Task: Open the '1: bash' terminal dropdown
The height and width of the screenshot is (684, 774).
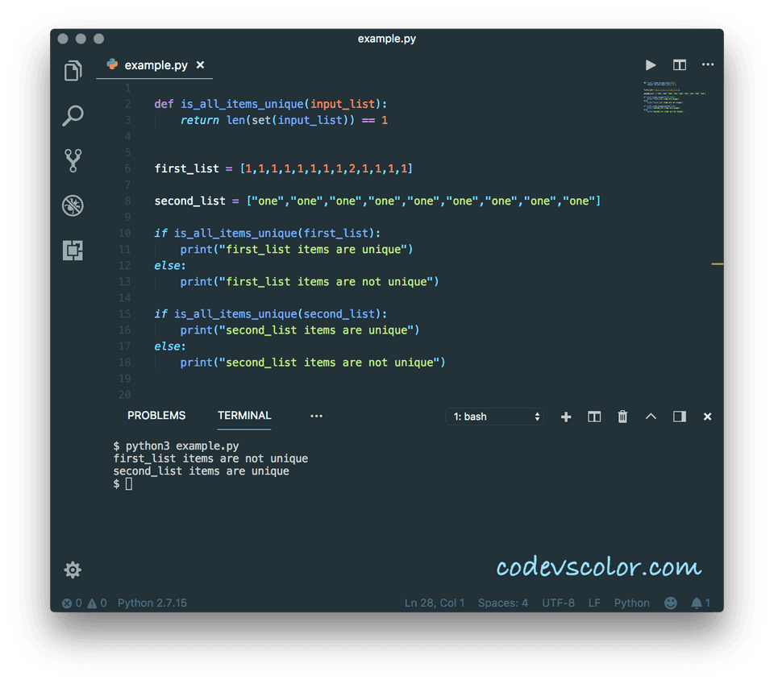Action: tap(494, 417)
